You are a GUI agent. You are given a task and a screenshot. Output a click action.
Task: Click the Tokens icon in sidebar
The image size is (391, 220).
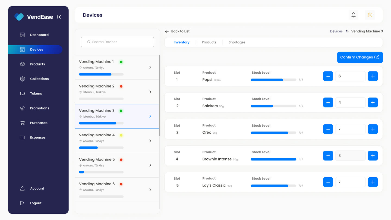(23, 93)
